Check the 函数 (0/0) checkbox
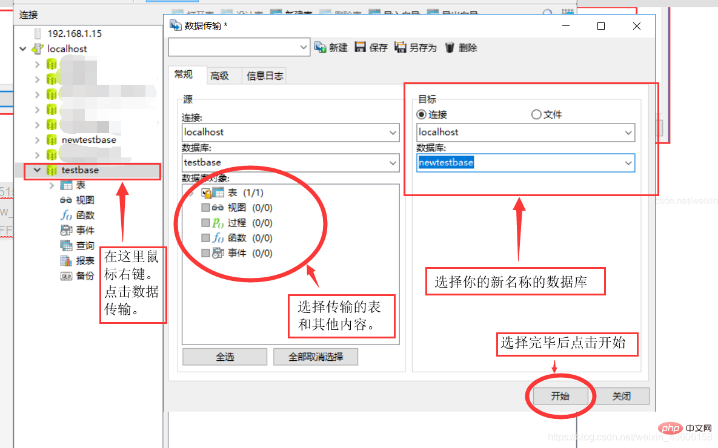The image size is (718, 448). [x=205, y=238]
